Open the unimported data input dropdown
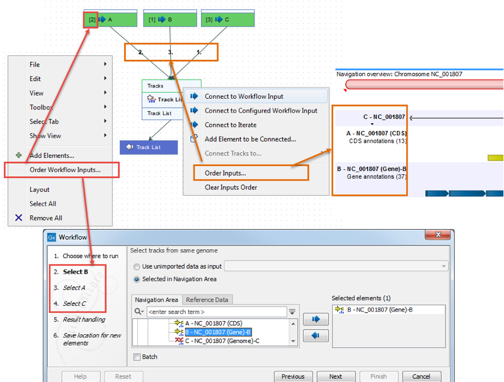Screen dimensions: 504x382 (444, 267)
